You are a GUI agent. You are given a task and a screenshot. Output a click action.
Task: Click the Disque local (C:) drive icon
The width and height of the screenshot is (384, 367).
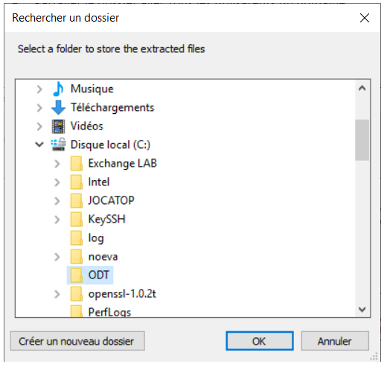click(x=58, y=144)
